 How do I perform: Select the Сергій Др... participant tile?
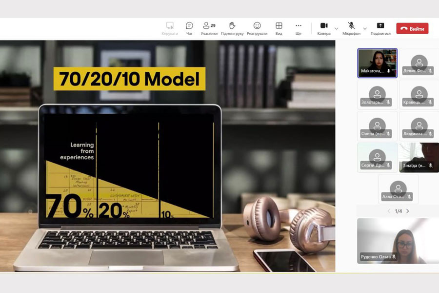coord(378,158)
